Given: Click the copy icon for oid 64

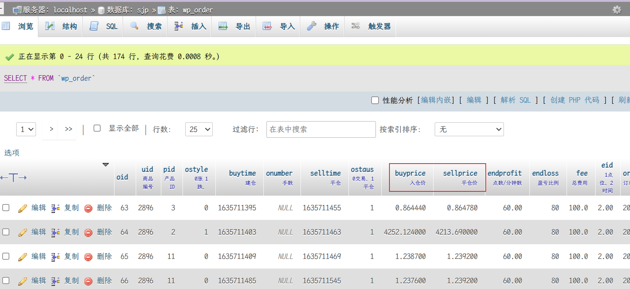Looking at the screenshot, I should 55,233.
